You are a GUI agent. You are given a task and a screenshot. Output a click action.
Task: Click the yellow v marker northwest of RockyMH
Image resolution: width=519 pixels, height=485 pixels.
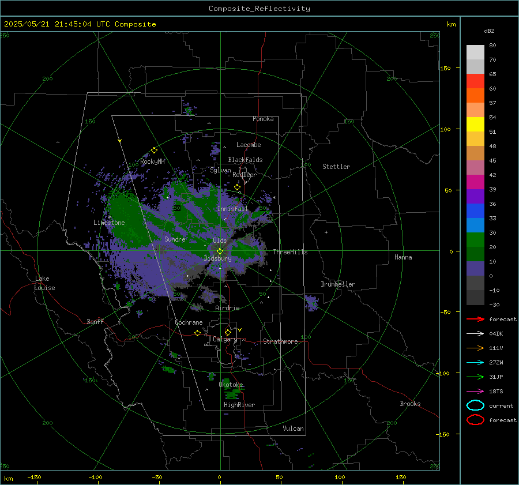120,141
